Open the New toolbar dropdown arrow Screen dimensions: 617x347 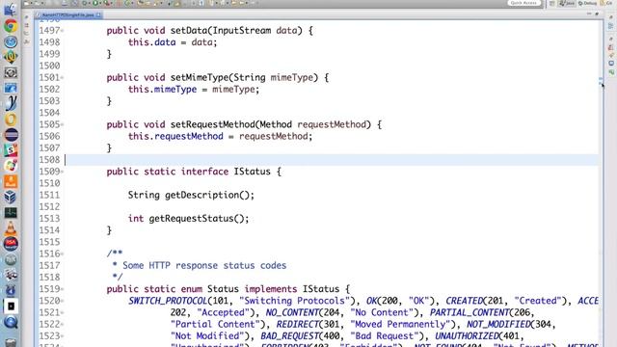(x=31, y=3)
